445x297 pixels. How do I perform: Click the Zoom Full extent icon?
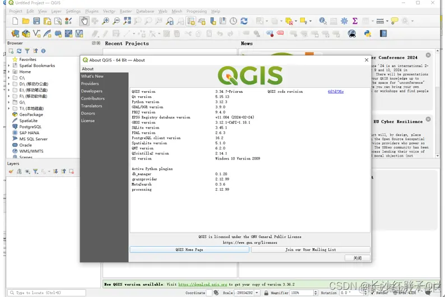tap(127, 21)
